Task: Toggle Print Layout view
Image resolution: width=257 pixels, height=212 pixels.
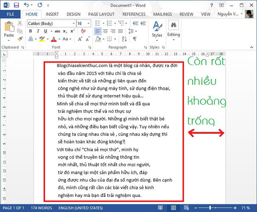Action: 173,208
